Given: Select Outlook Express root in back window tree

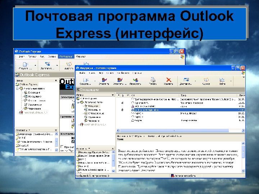Looking at the screenshot, I should pos(29,84).
